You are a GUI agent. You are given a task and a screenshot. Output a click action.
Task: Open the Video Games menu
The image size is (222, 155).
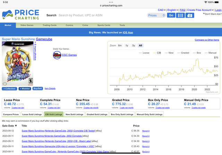click(27, 25)
